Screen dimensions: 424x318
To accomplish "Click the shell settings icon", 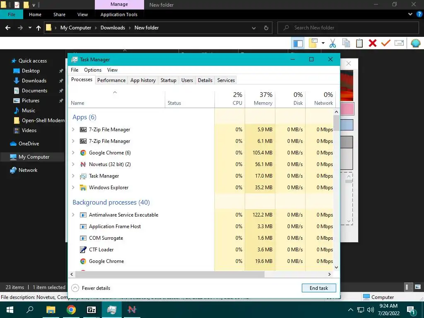I will (415, 43).
